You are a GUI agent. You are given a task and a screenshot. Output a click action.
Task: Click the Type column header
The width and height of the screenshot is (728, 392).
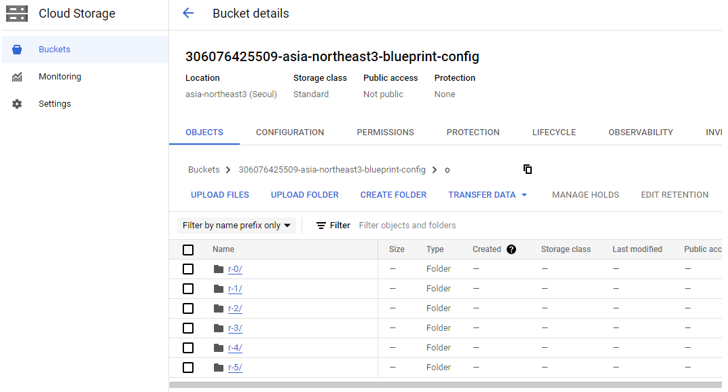click(435, 249)
